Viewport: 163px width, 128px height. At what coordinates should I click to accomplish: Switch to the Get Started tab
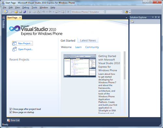pos(68,40)
